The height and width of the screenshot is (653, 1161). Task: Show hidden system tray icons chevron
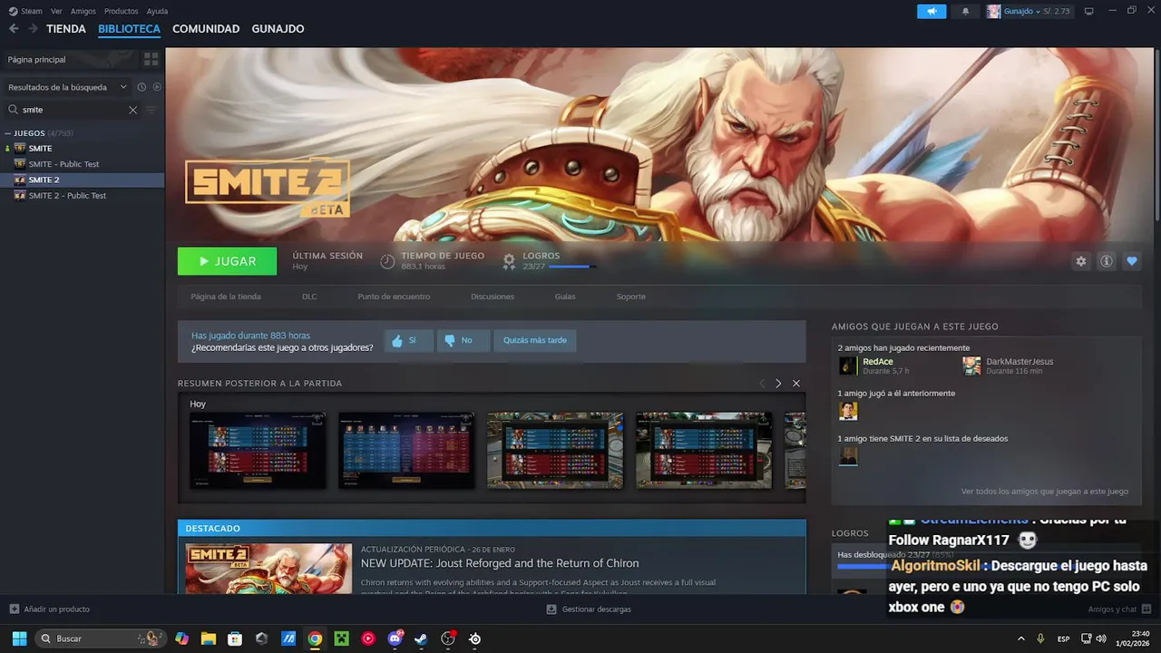[1021, 638]
